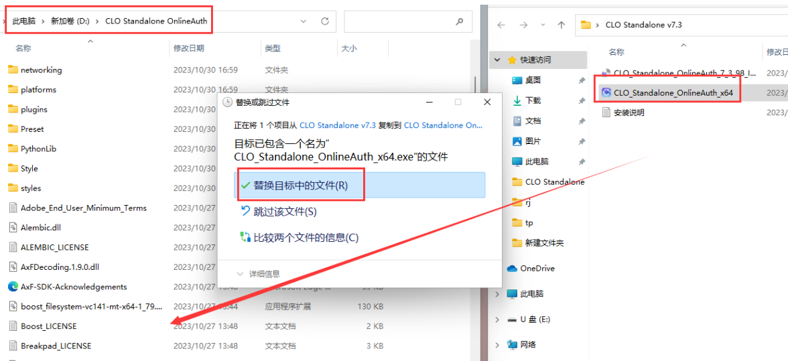The height and width of the screenshot is (361, 788).
Task: Click the refresh icon beside the address bar
Action: click(325, 21)
